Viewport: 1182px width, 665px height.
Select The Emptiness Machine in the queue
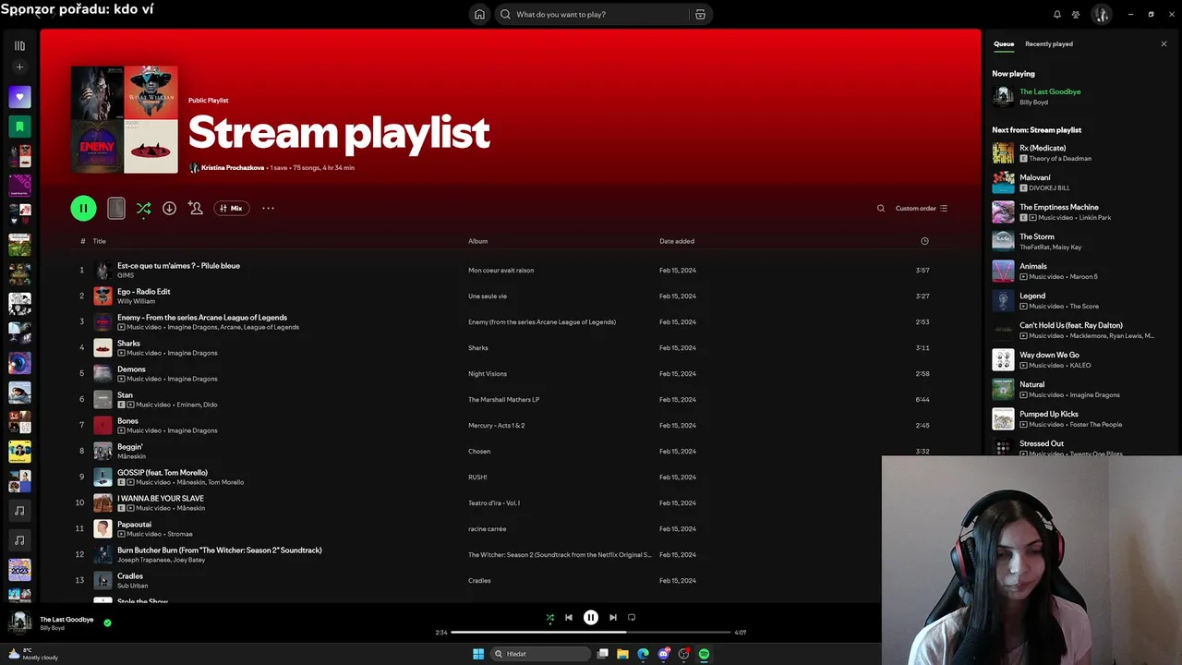point(1079,212)
